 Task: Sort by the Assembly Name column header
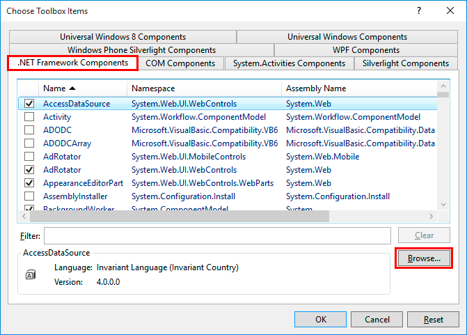click(x=360, y=88)
